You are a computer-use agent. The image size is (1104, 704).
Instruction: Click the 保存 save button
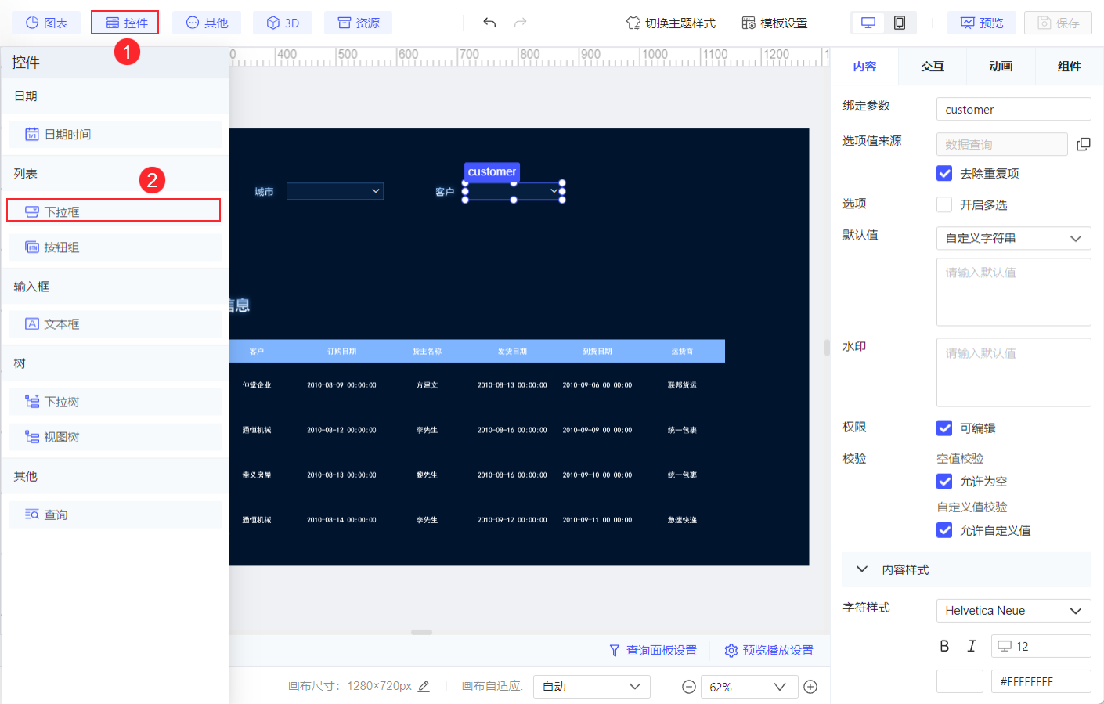coord(1058,23)
